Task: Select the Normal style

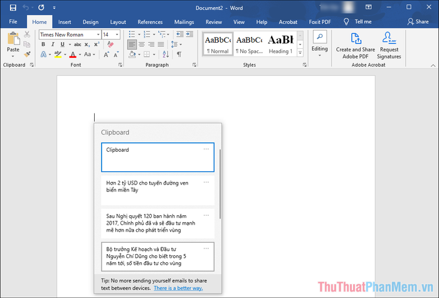Action: pos(218,44)
